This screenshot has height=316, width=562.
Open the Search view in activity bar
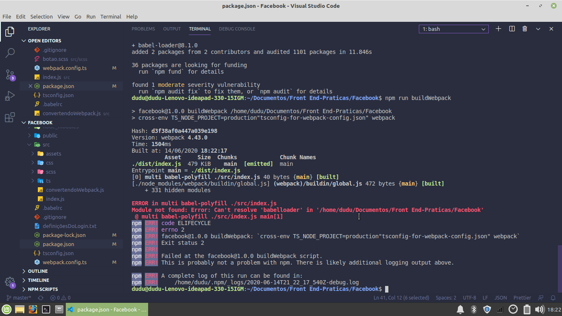click(10, 53)
